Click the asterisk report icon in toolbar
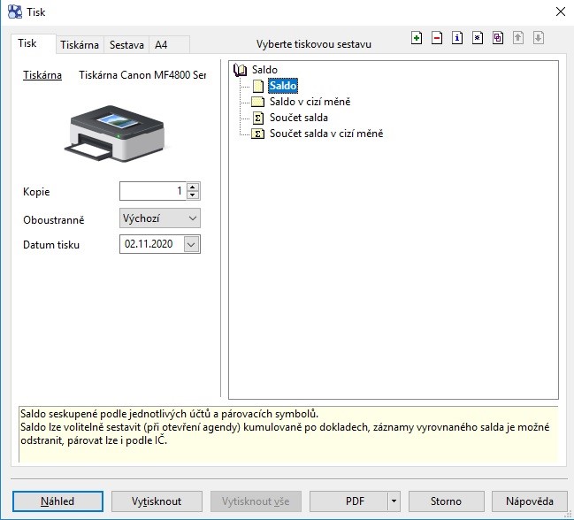The width and height of the screenshot is (574, 520). point(478,38)
